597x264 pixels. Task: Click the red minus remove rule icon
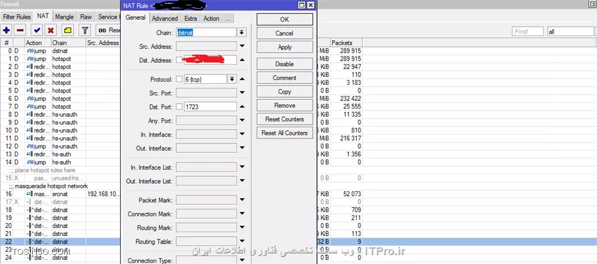[x=21, y=30]
